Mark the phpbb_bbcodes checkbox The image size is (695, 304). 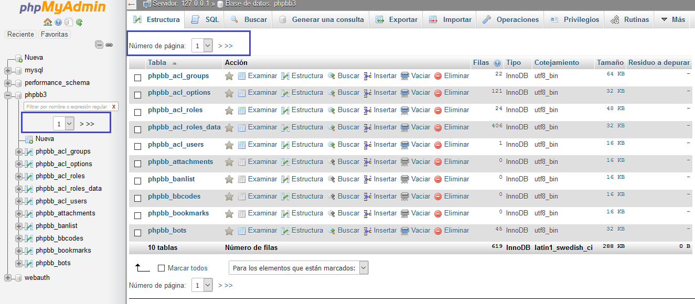click(138, 198)
